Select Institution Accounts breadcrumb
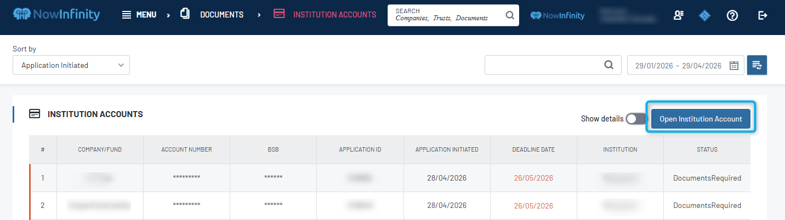Image resolution: width=785 pixels, height=220 pixels. 325,15
